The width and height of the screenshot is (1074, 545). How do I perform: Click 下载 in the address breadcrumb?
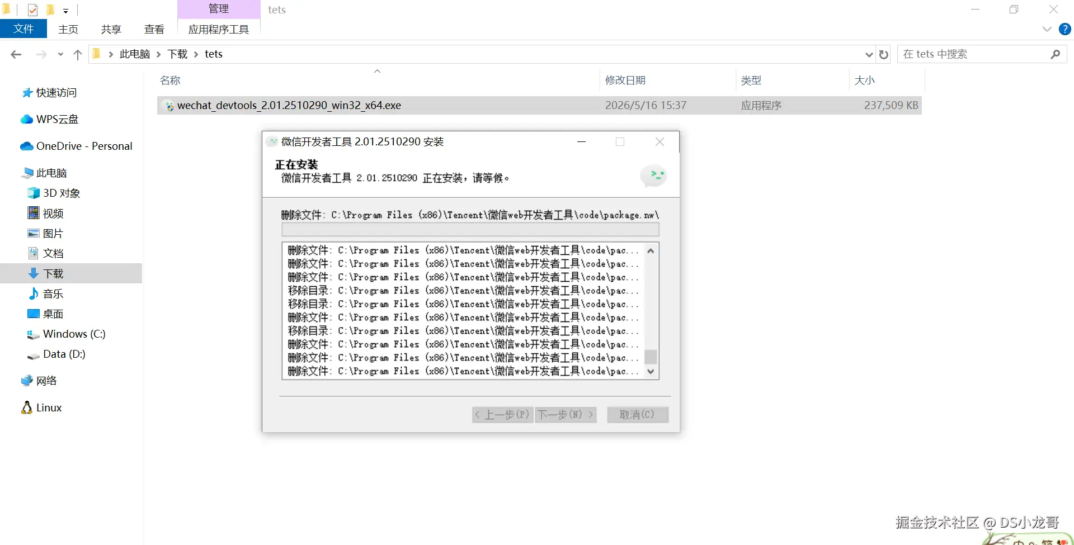coord(177,54)
